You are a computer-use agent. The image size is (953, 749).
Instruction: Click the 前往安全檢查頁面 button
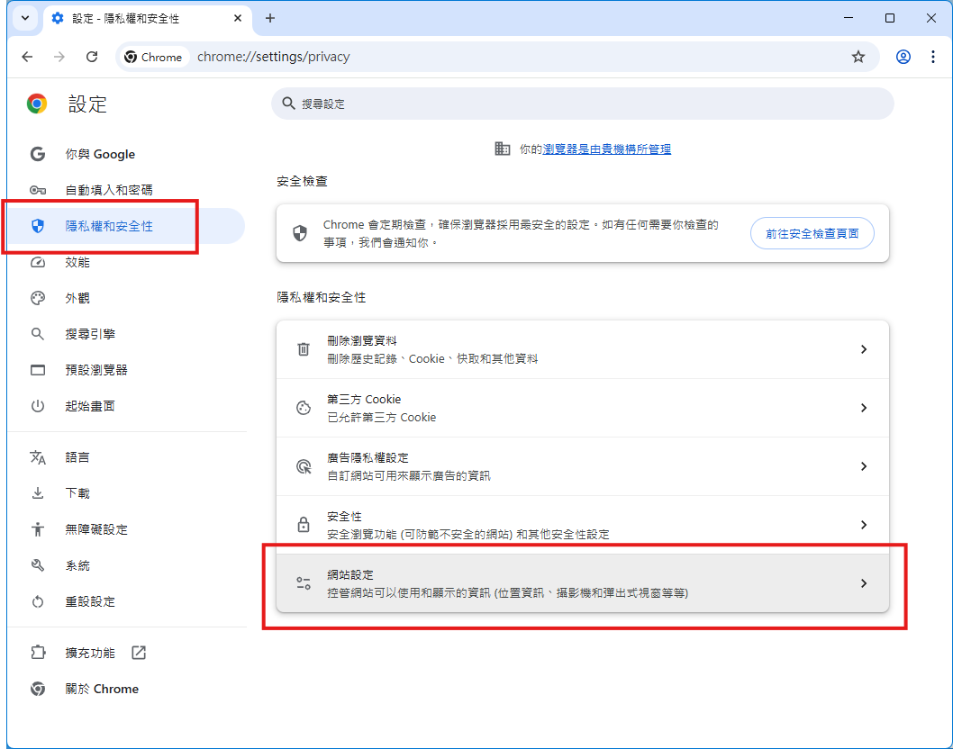(x=812, y=232)
